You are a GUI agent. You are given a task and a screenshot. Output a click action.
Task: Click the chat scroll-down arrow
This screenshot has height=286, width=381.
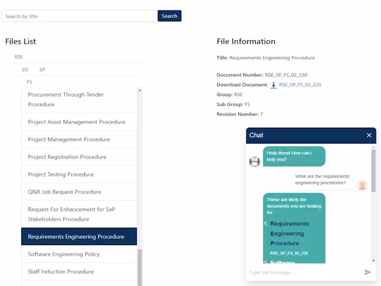coord(373,260)
